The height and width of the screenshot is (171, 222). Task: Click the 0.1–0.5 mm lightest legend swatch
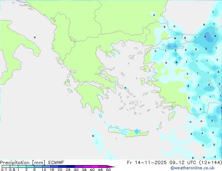pos(6,166)
